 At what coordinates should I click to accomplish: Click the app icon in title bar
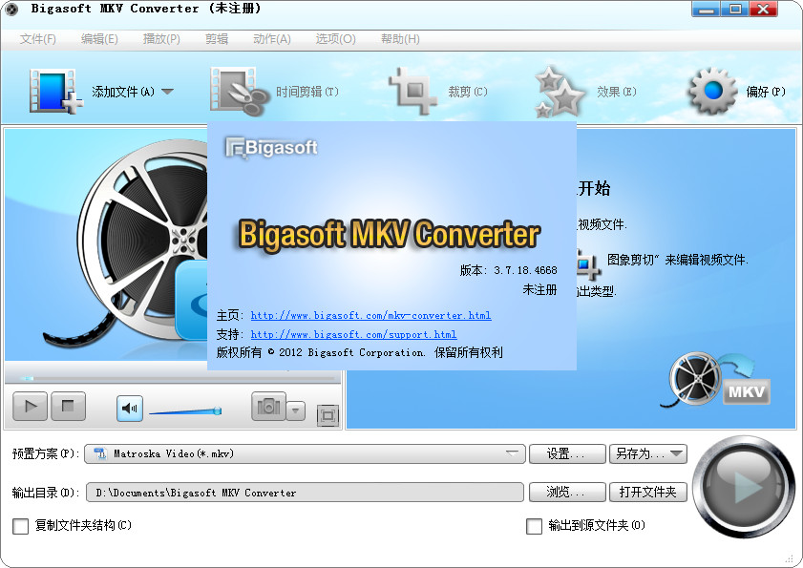coord(11,9)
